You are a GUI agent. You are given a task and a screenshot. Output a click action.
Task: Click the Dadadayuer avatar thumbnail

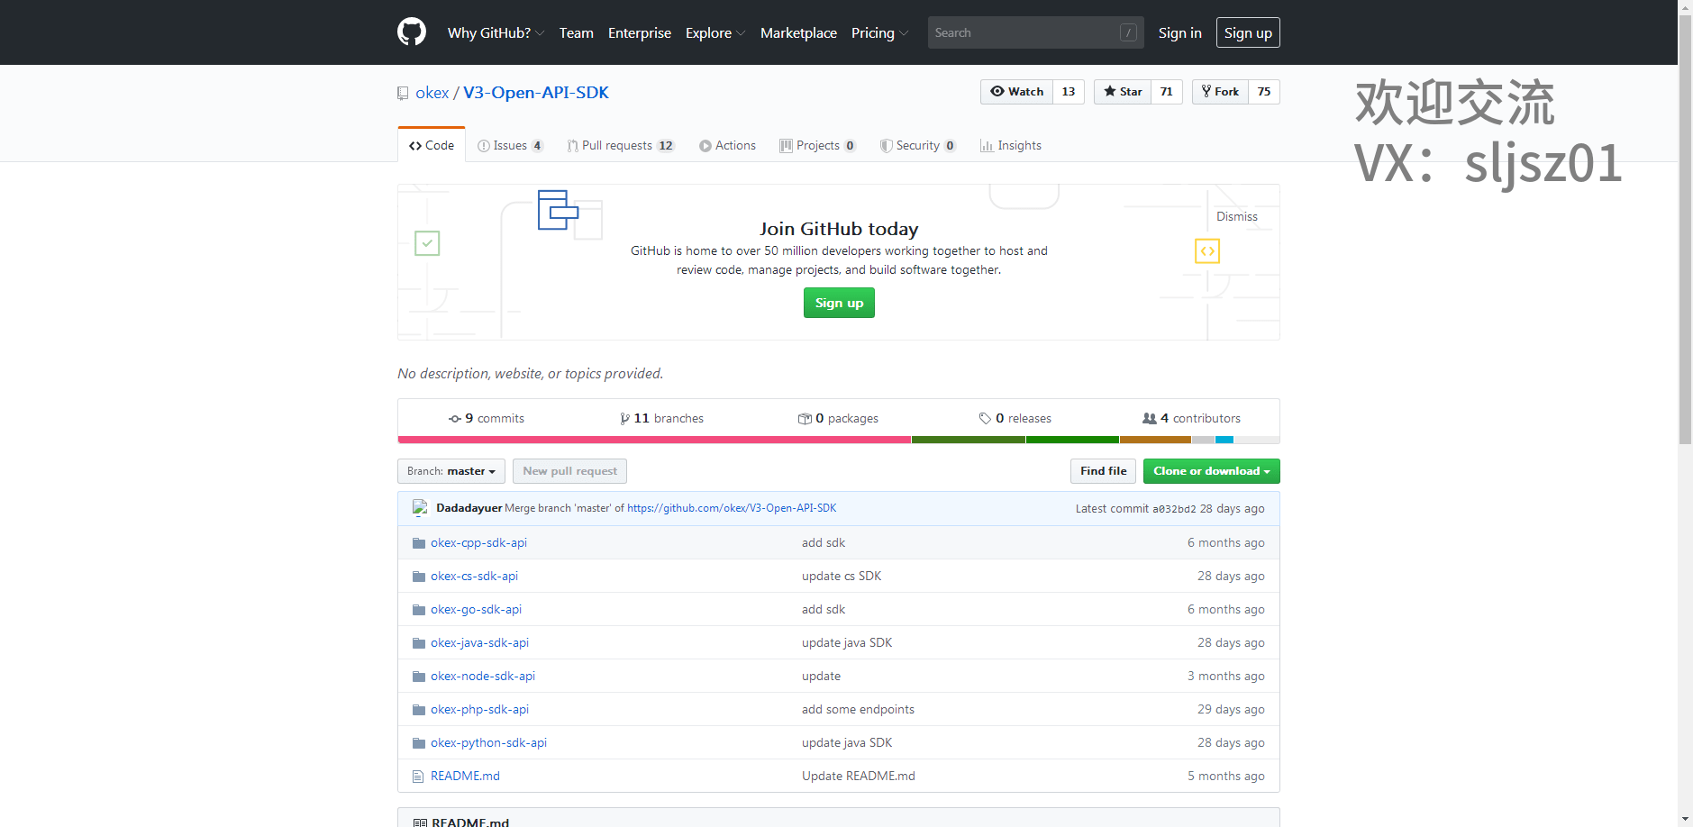click(x=420, y=508)
